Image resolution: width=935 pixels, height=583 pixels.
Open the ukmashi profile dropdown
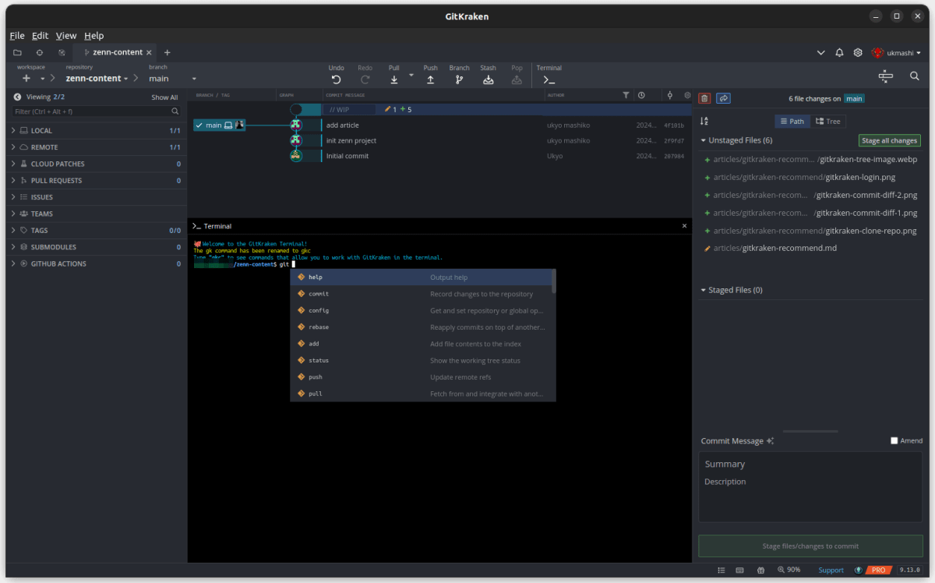coord(897,52)
